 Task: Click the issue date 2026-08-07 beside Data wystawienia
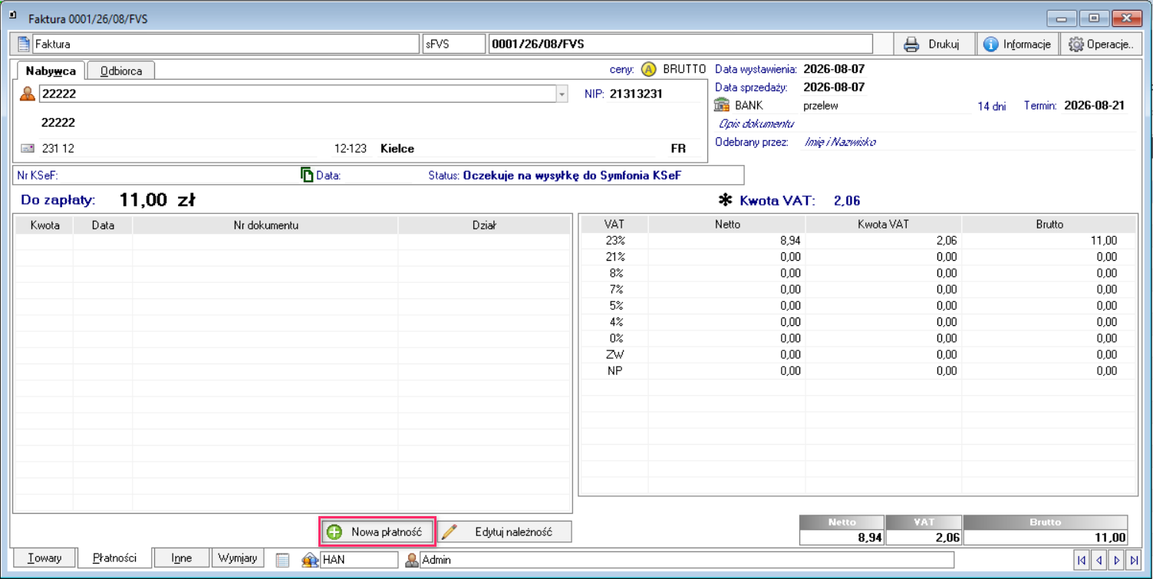coord(834,69)
